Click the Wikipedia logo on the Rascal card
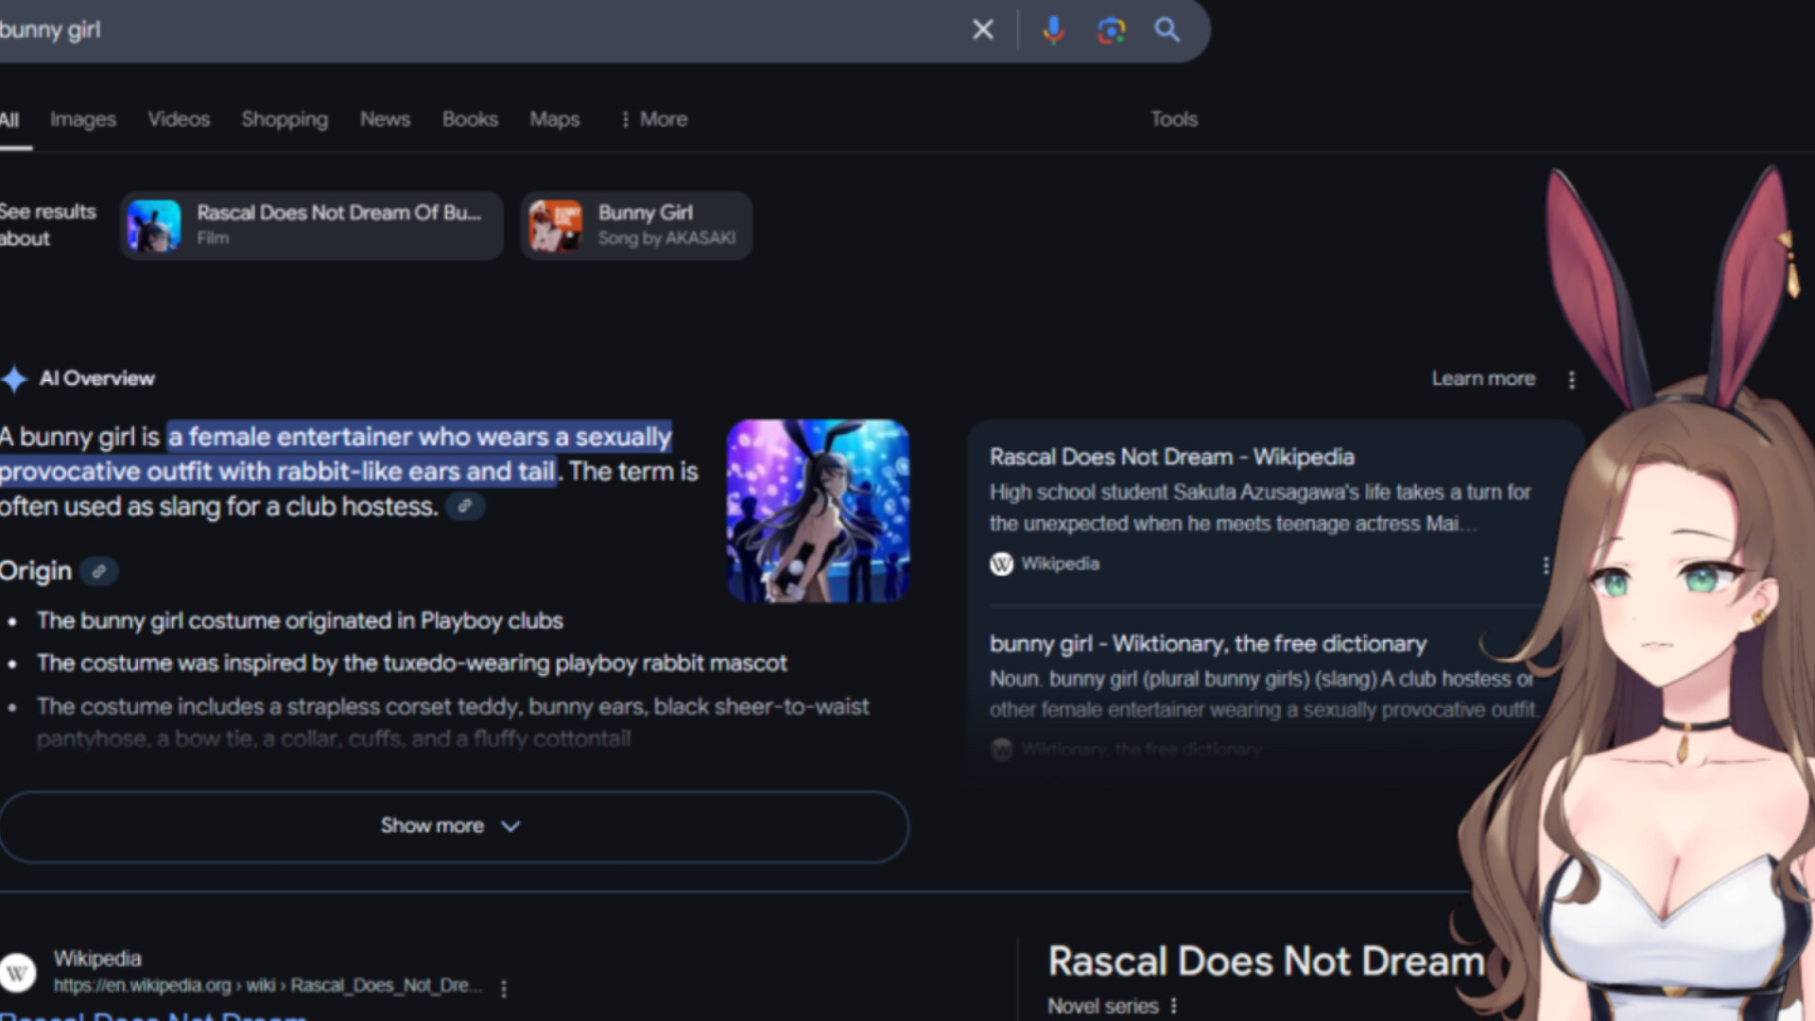This screenshot has width=1815, height=1021. click(1002, 564)
